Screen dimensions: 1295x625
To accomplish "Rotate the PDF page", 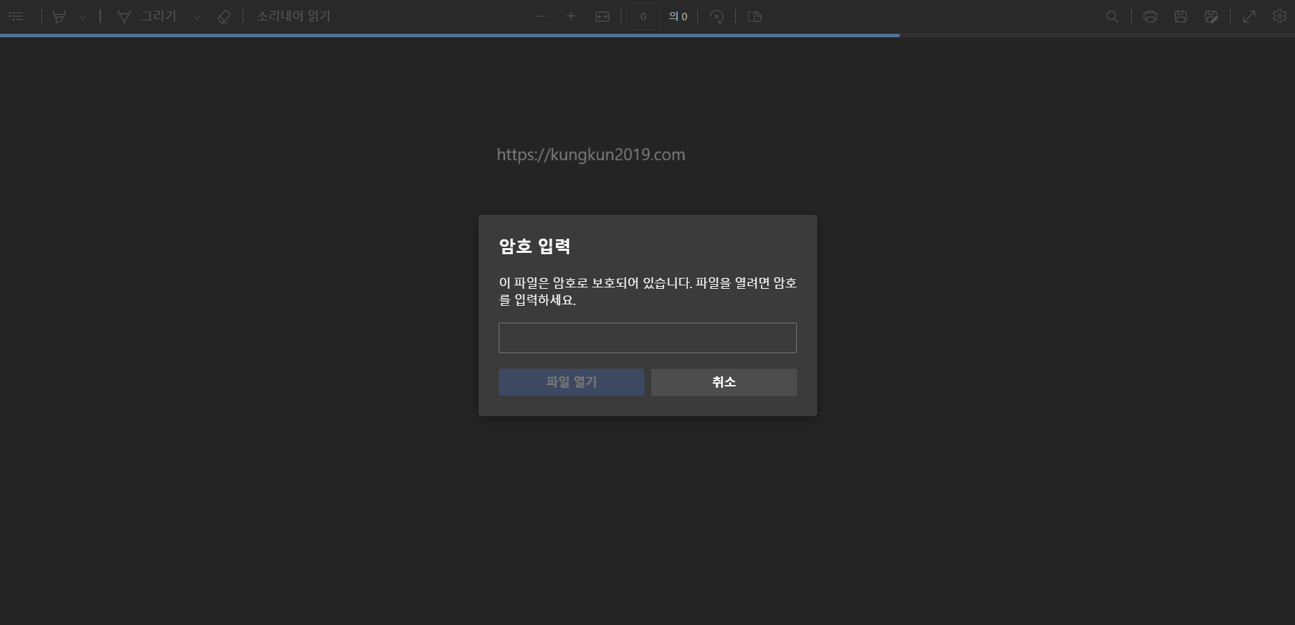I will coord(717,16).
